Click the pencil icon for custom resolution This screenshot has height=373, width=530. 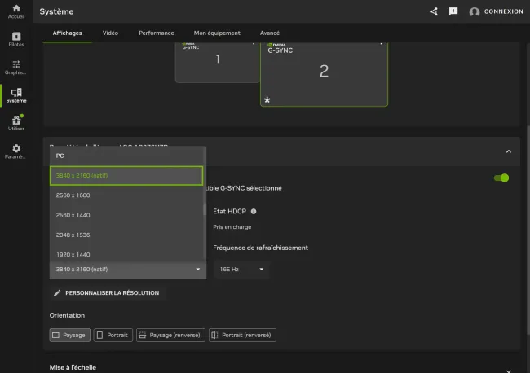click(57, 293)
